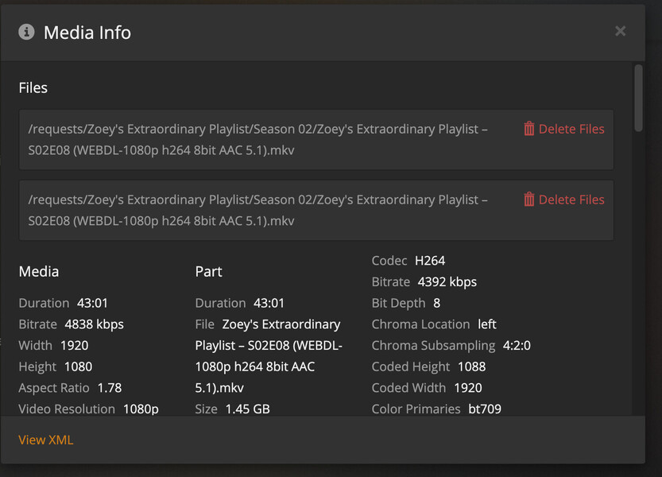662x477 pixels.
Task: Click the info icon beside Media Info title
Action: click(26, 32)
